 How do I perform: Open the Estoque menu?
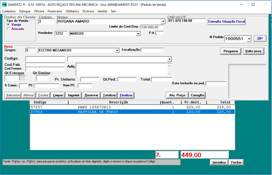pos(25,11)
